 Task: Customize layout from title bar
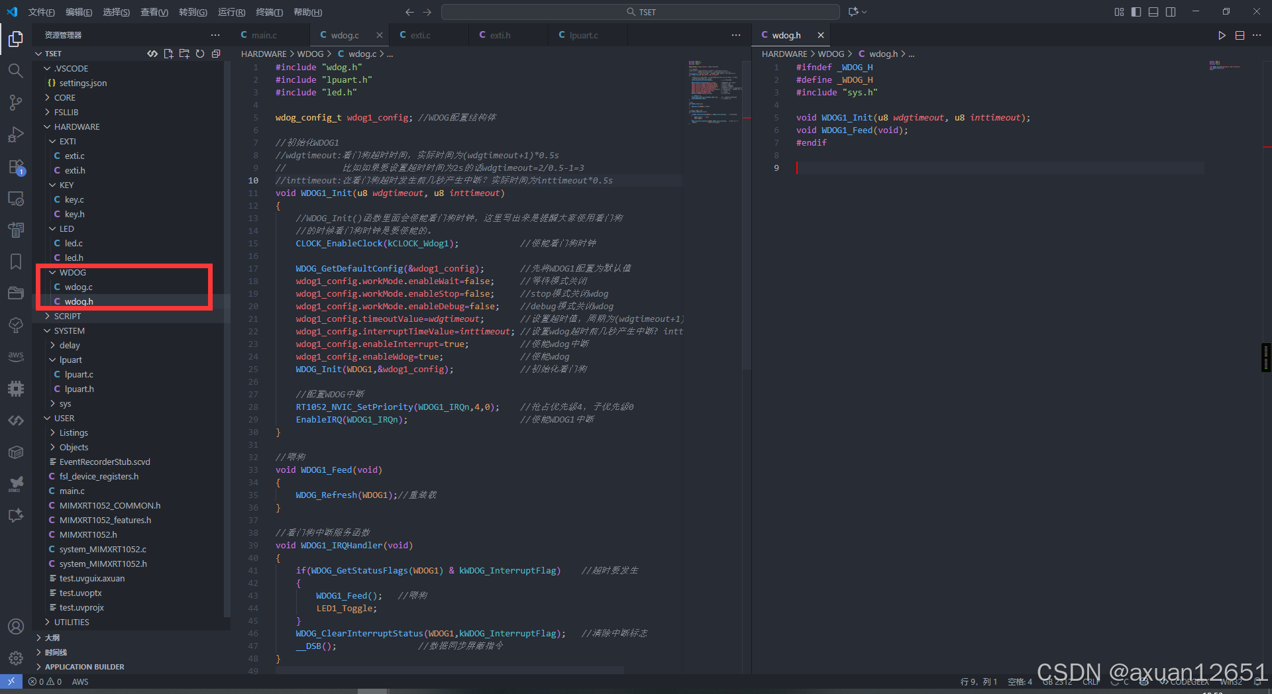(1119, 12)
